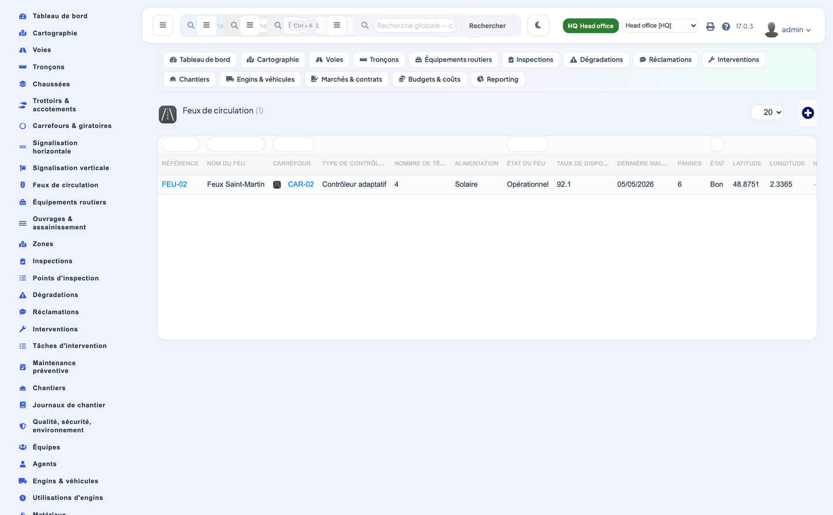Screen dimensions: 833x515
Task: Open the Budgets & coûts tab
Action: (429, 79)
